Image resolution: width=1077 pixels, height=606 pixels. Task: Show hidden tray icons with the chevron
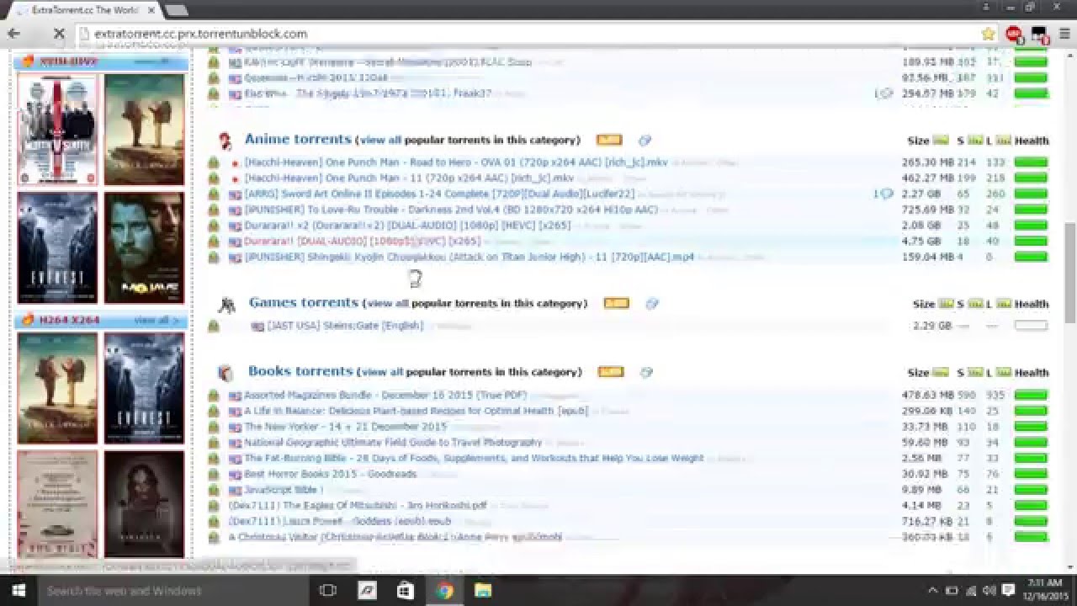(x=933, y=591)
